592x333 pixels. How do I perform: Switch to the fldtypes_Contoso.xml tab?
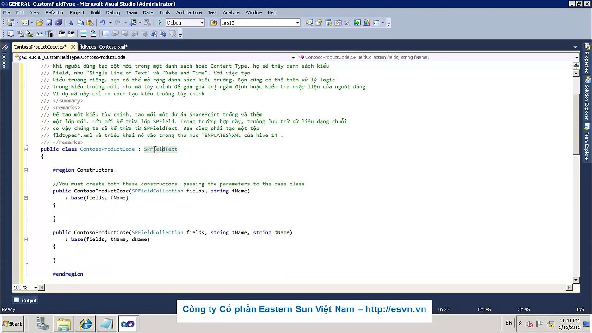click(x=103, y=47)
